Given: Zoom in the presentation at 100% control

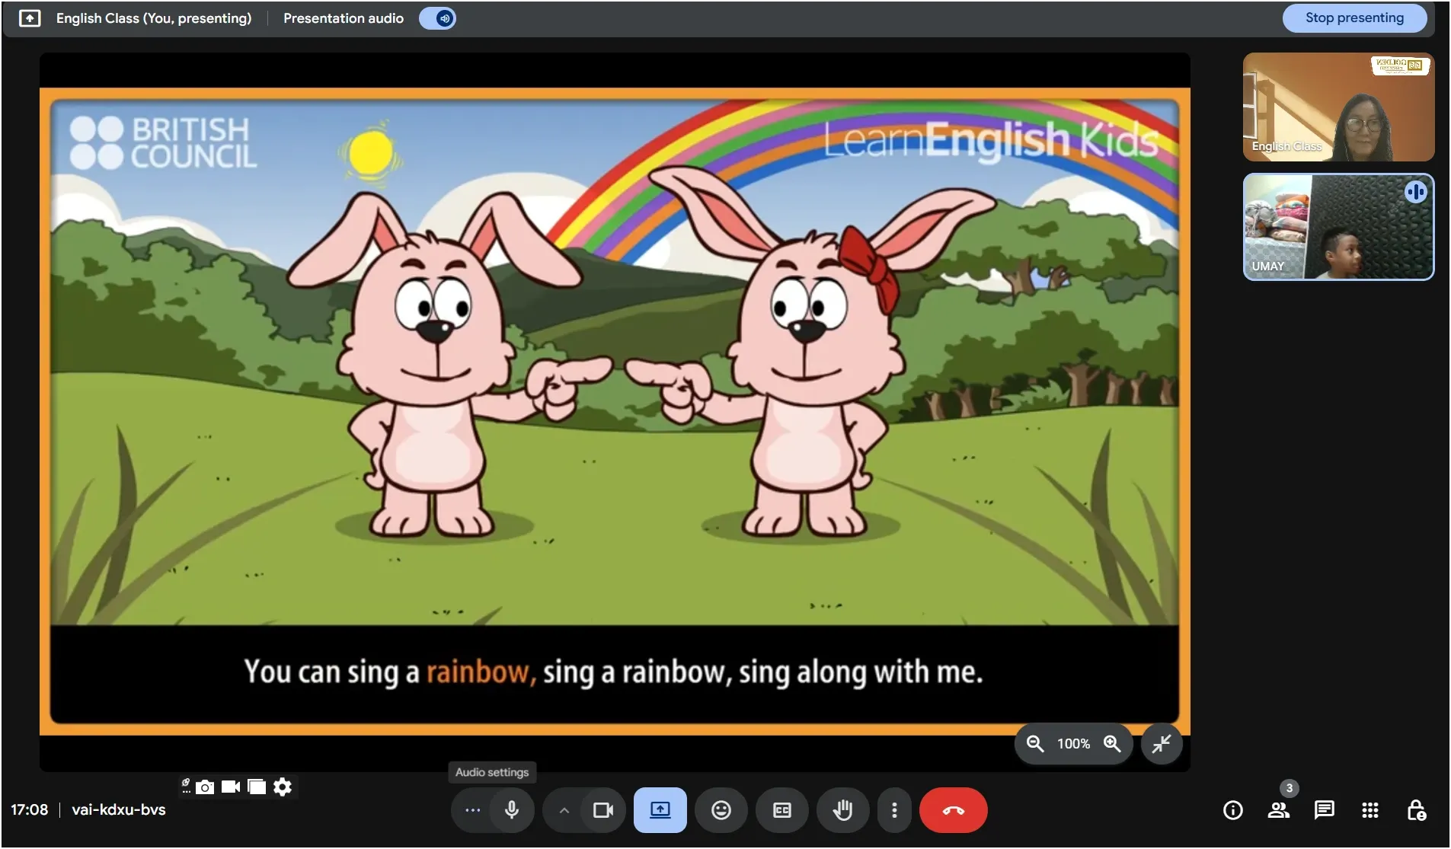Looking at the screenshot, I should point(1112,743).
